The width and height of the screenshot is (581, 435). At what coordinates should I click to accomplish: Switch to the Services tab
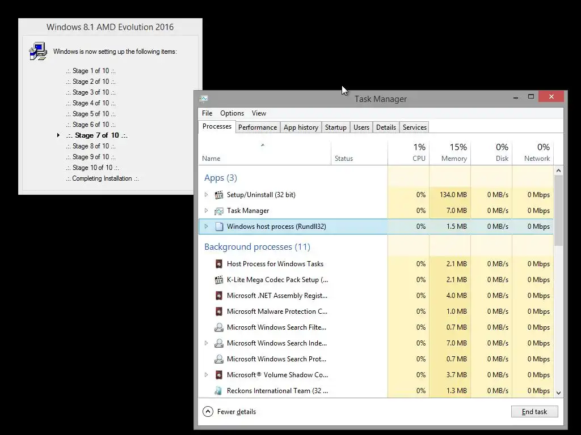[415, 127]
